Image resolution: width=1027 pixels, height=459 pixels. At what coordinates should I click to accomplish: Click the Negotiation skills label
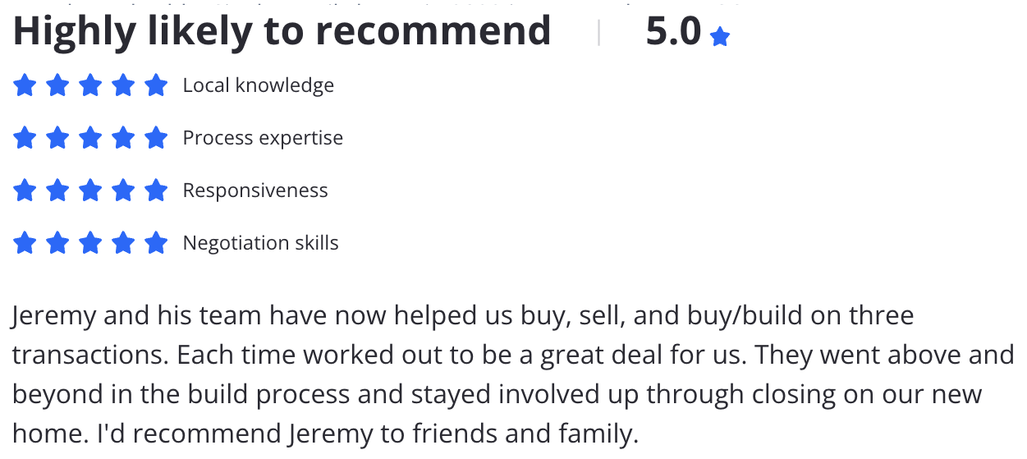coord(260,243)
